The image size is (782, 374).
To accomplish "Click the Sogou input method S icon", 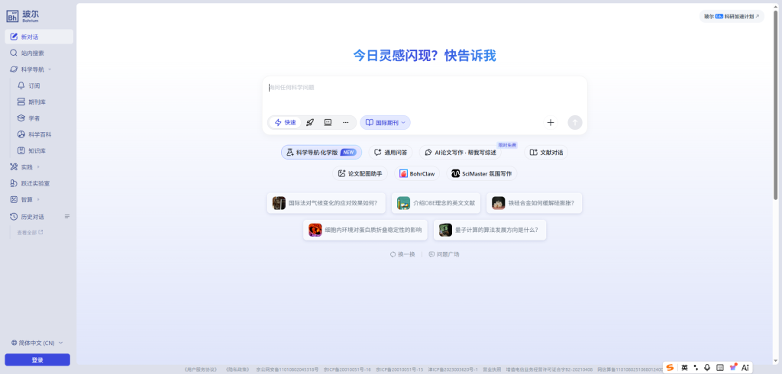I will [x=670, y=368].
